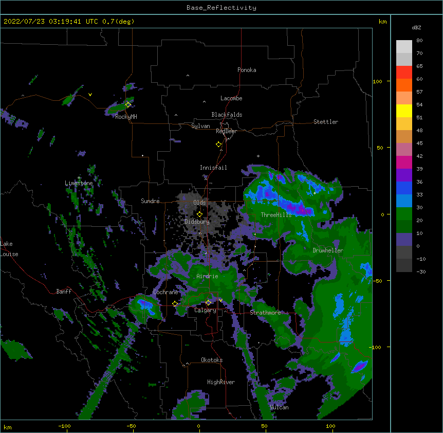Click the km unit label in the bottom-left corner
The height and width of the screenshot is (433, 443).
point(7,427)
